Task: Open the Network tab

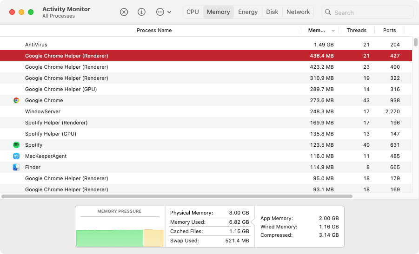Action: [x=298, y=12]
